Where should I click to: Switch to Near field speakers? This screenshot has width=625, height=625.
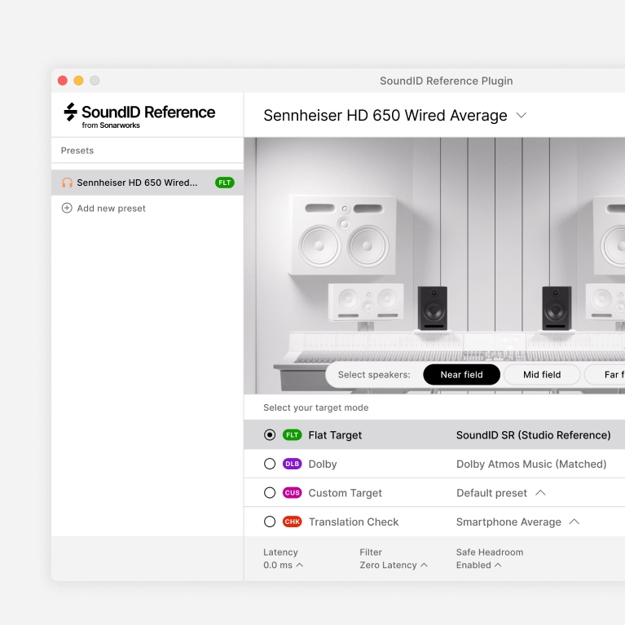pos(461,375)
